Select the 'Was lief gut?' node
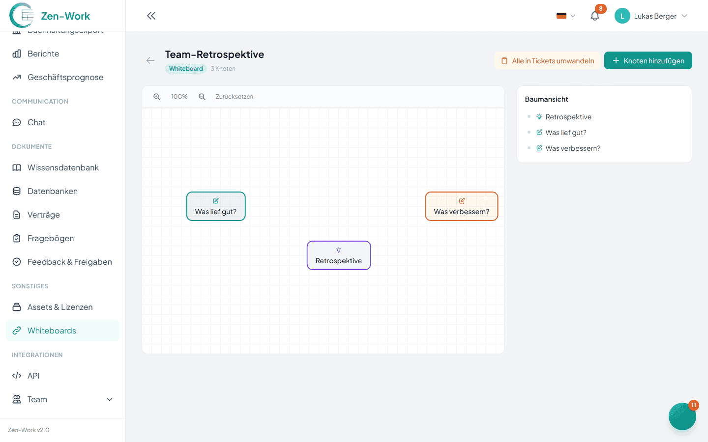Screen dimensions: 708x442 pos(216,206)
